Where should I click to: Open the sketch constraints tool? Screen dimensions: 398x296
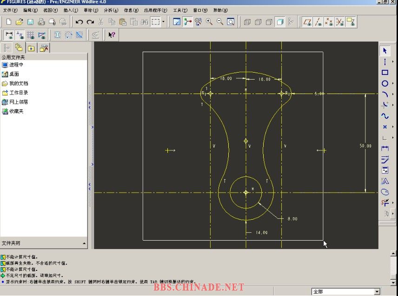click(x=385, y=170)
